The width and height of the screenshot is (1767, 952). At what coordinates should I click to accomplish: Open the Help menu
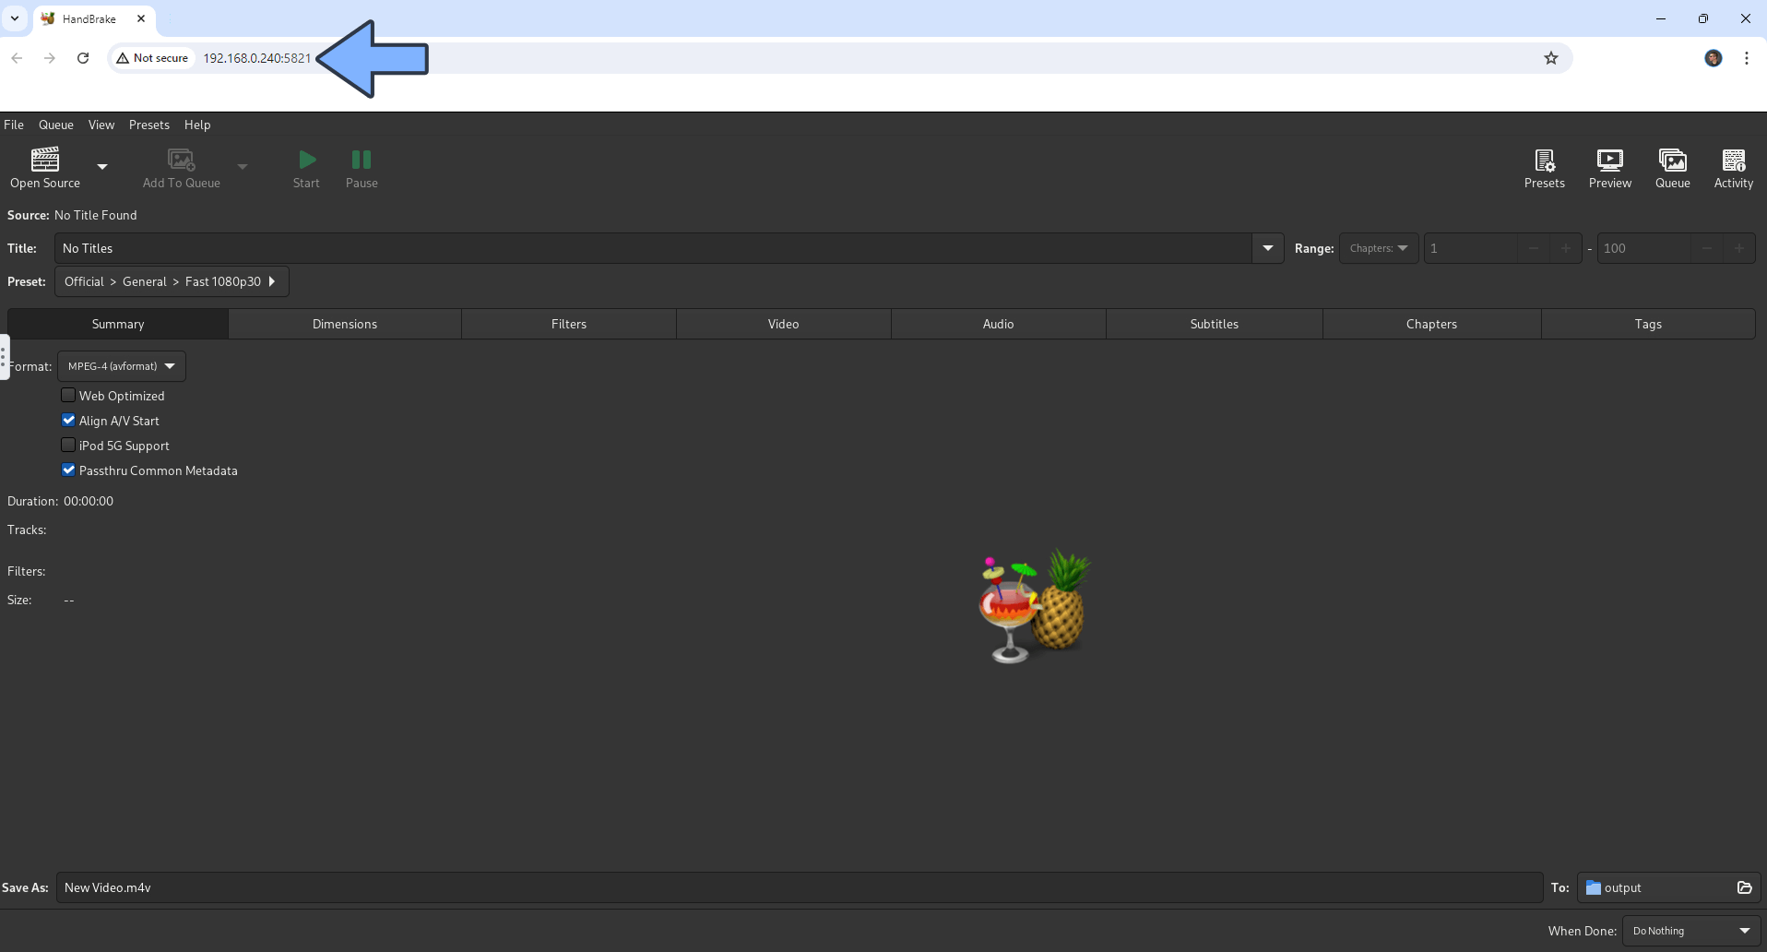click(197, 125)
